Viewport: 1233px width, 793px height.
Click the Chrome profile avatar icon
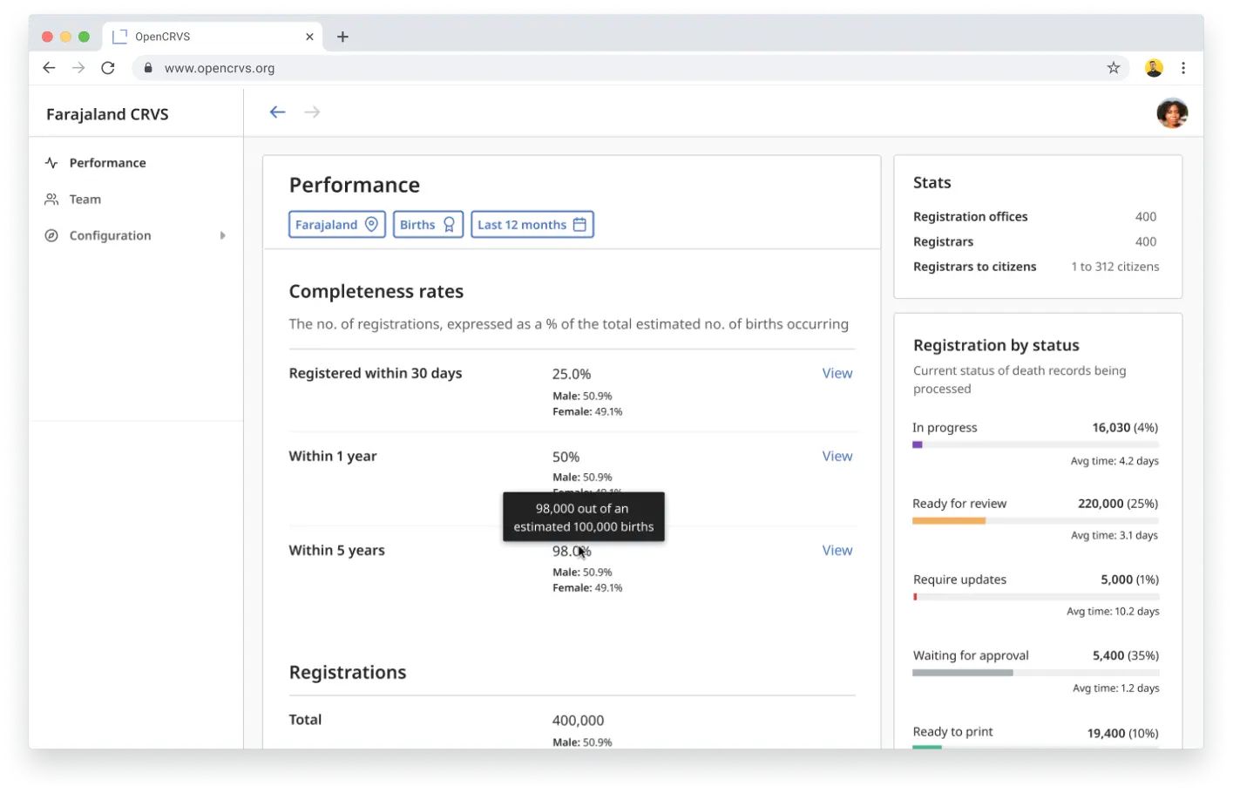(1154, 68)
